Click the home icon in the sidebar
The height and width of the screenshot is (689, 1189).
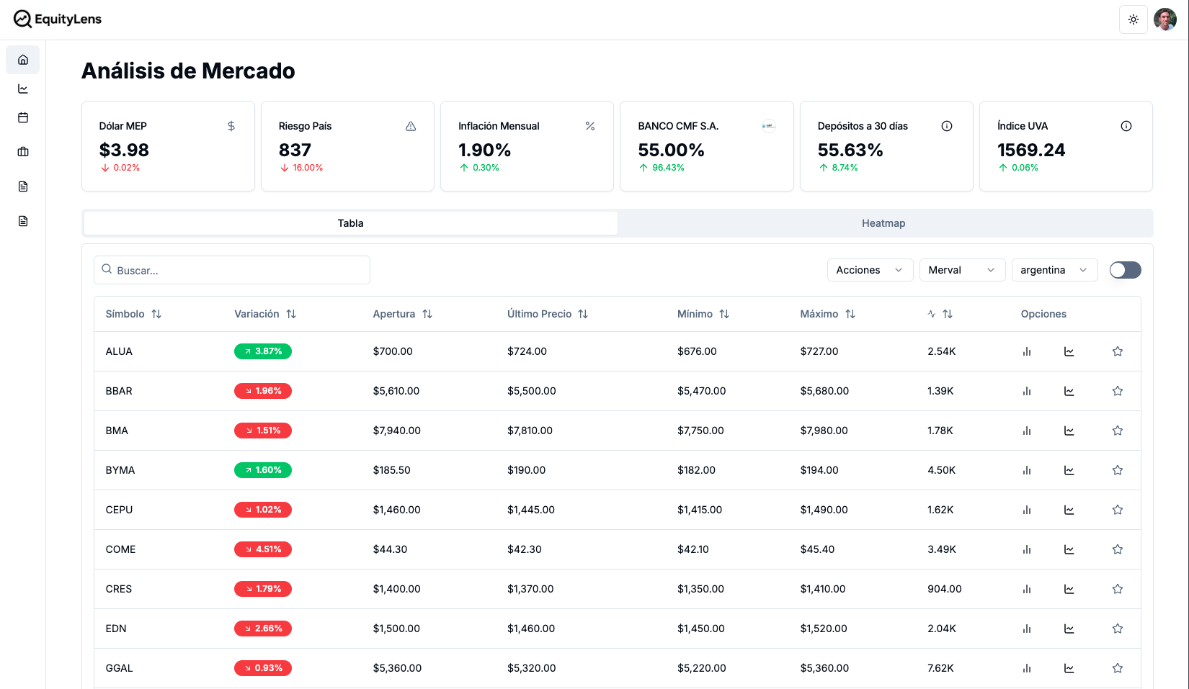point(23,60)
